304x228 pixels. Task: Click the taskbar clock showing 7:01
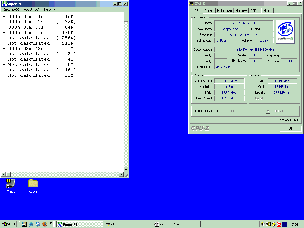point(295,224)
